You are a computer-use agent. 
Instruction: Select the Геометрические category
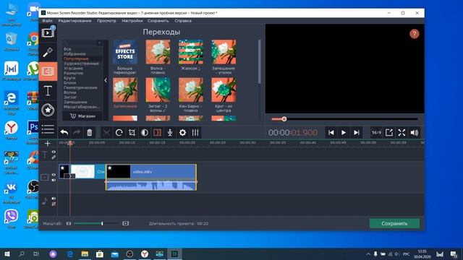click(80, 87)
